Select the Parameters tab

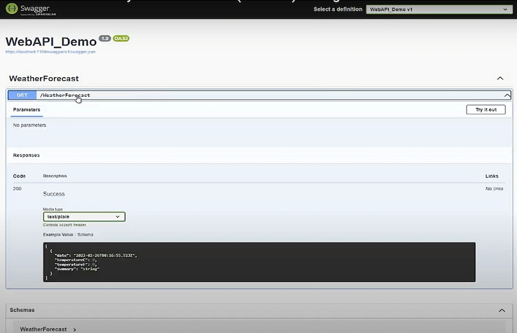tap(27, 109)
